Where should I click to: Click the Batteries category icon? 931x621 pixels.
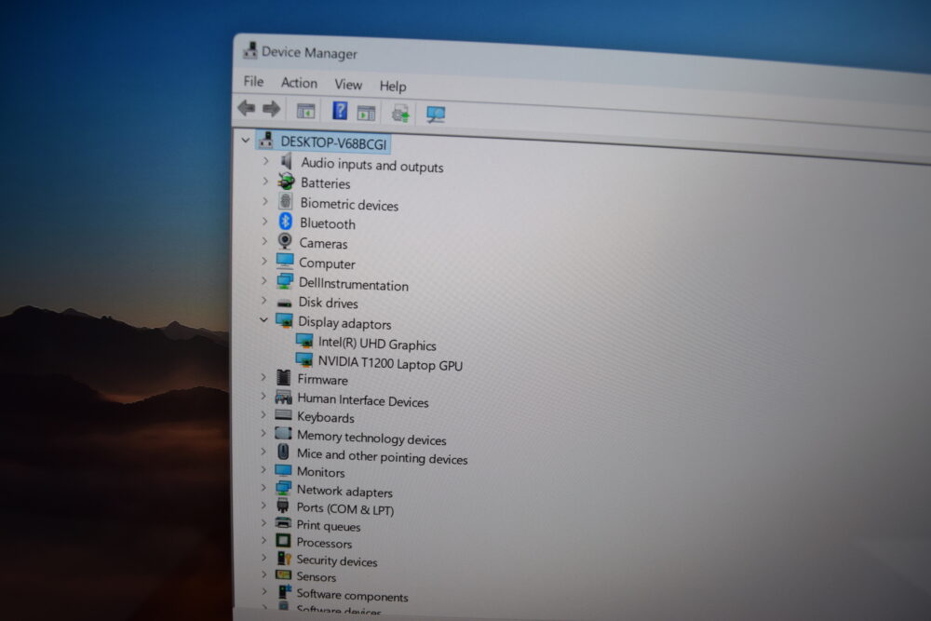click(286, 181)
